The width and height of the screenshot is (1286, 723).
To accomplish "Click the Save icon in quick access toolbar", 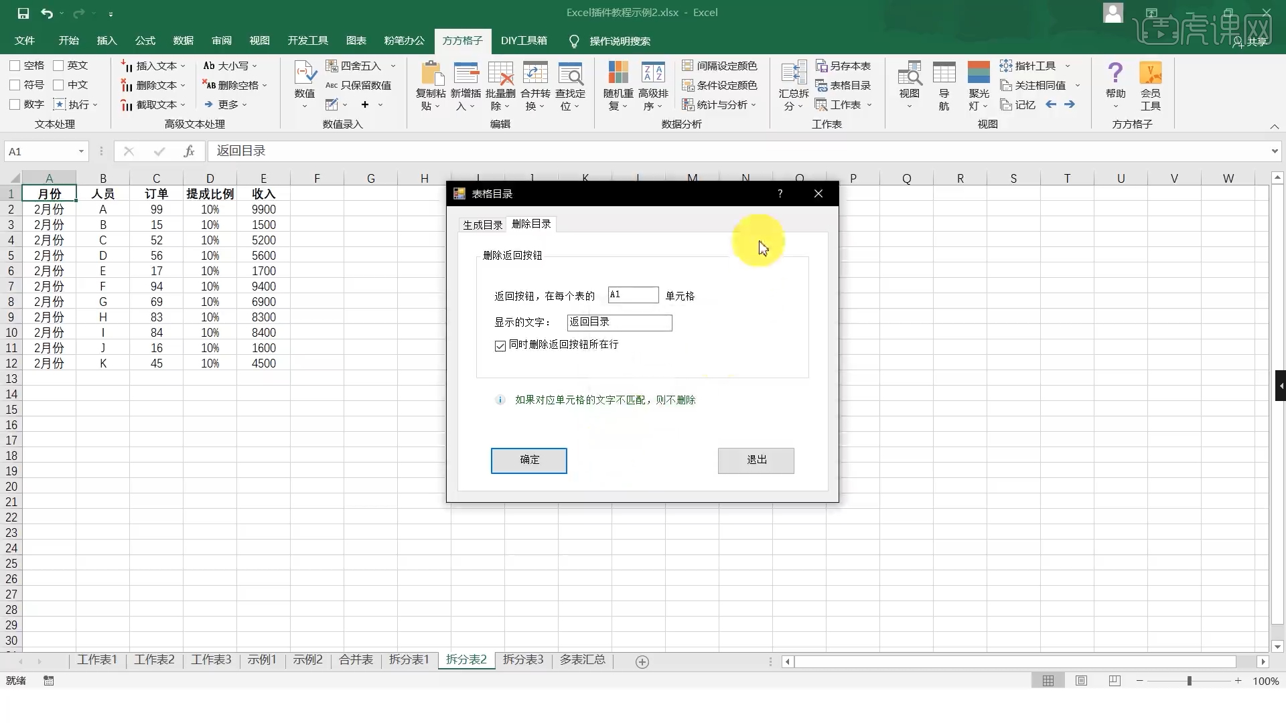I will click(x=23, y=13).
